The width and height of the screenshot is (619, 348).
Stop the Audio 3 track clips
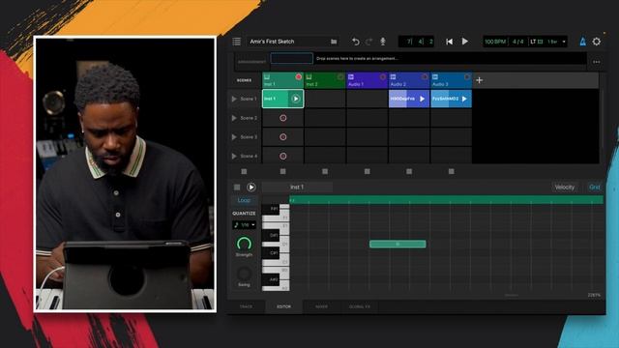pos(452,171)
